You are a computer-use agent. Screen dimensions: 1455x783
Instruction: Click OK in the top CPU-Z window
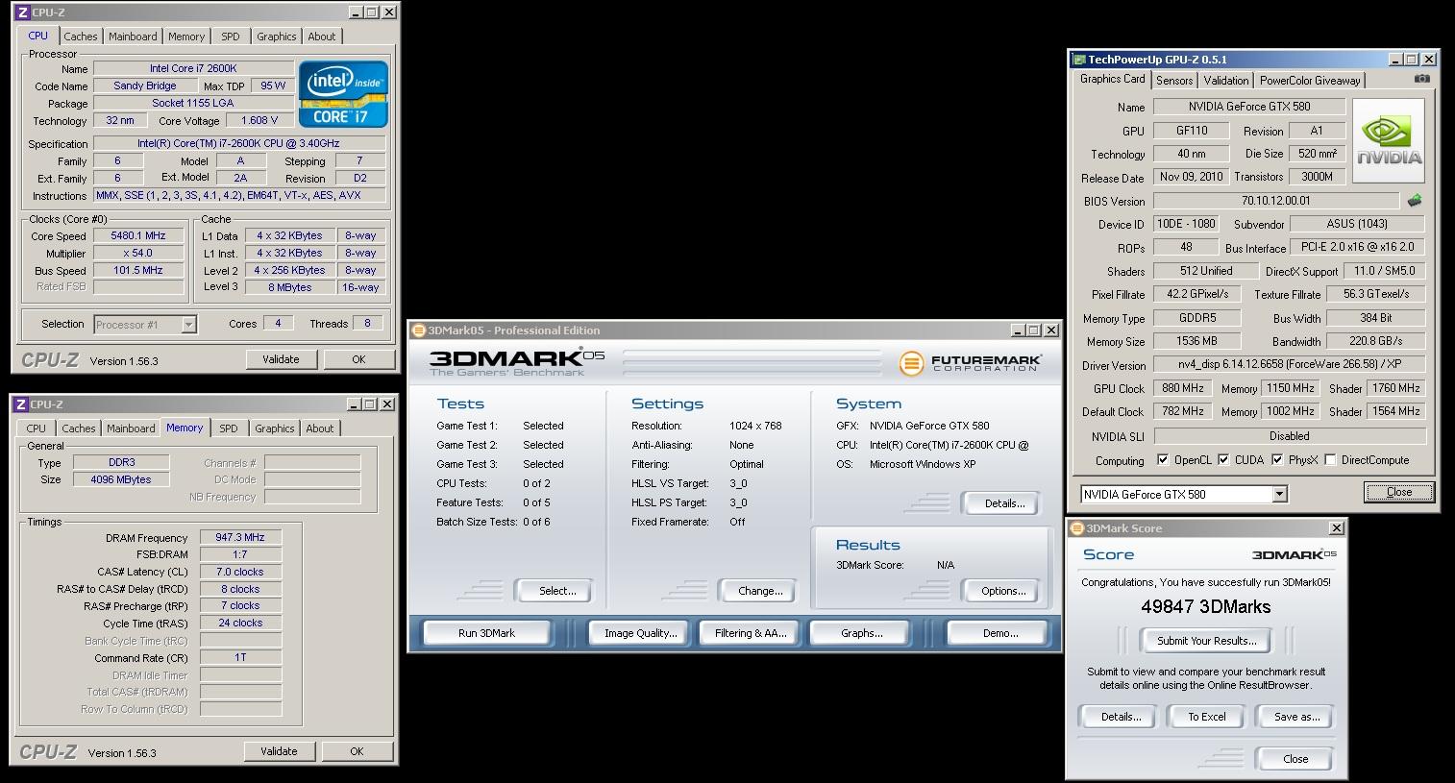(x=358, y=359)
